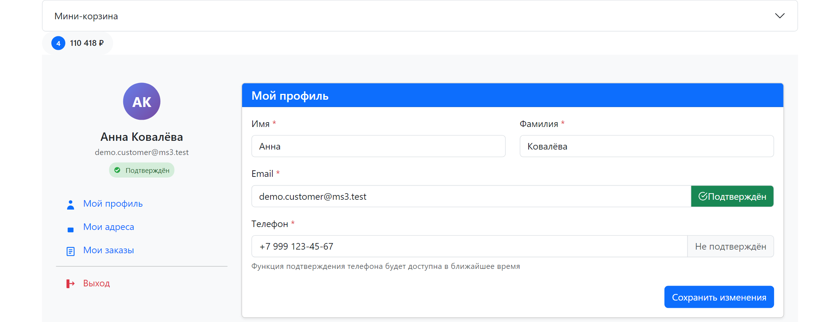Open the Мой профиль sidebar link
Image resolution: width=840 pixels, height=322 pixels.
click(x=113, y=203)
